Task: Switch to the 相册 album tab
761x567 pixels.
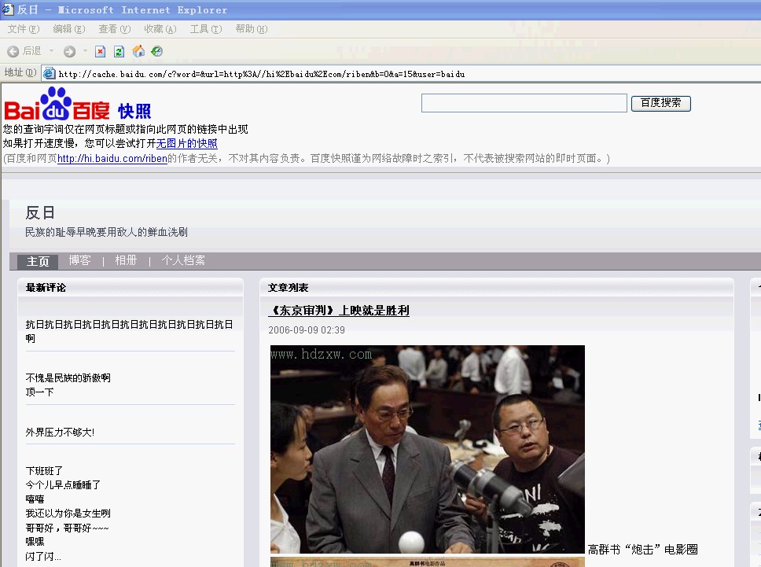Action: pyautogui.click(x=126, y=260)
